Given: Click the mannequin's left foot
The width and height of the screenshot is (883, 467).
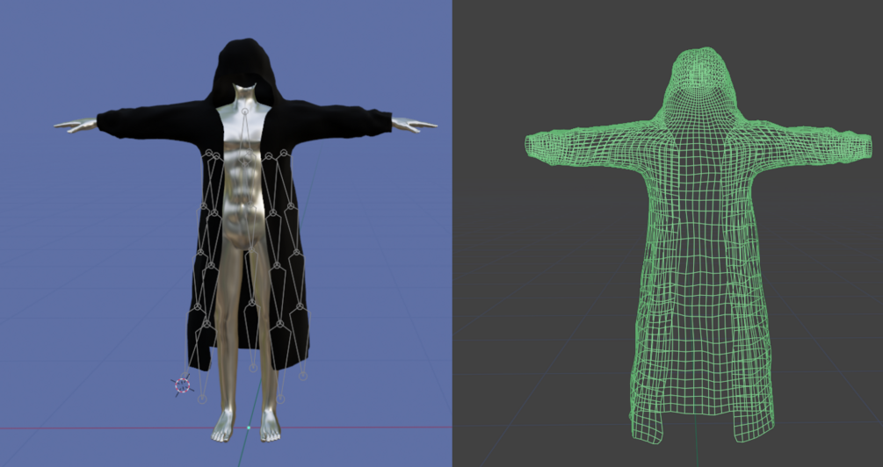Looking at the screenshot, I should point(223,426).
